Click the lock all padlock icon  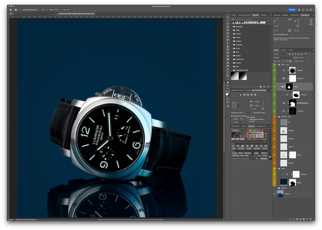coord(291,61)
